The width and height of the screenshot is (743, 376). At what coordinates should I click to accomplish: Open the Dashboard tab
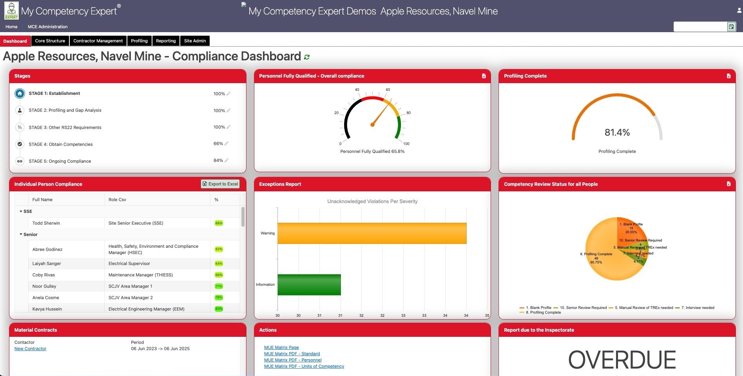(x=15, y=41)
